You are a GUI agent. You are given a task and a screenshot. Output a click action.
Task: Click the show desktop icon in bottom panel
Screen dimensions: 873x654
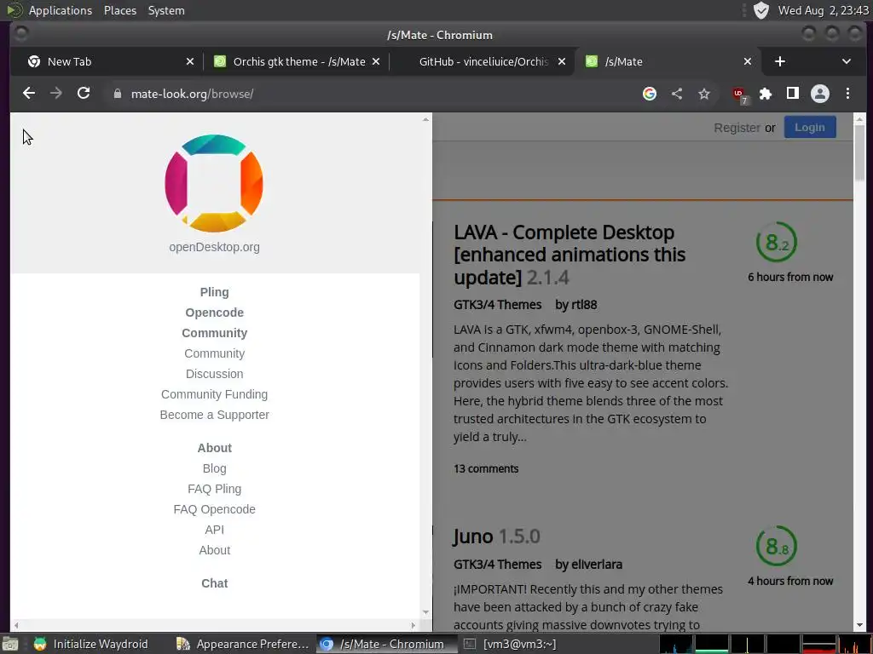click(10, 644)
